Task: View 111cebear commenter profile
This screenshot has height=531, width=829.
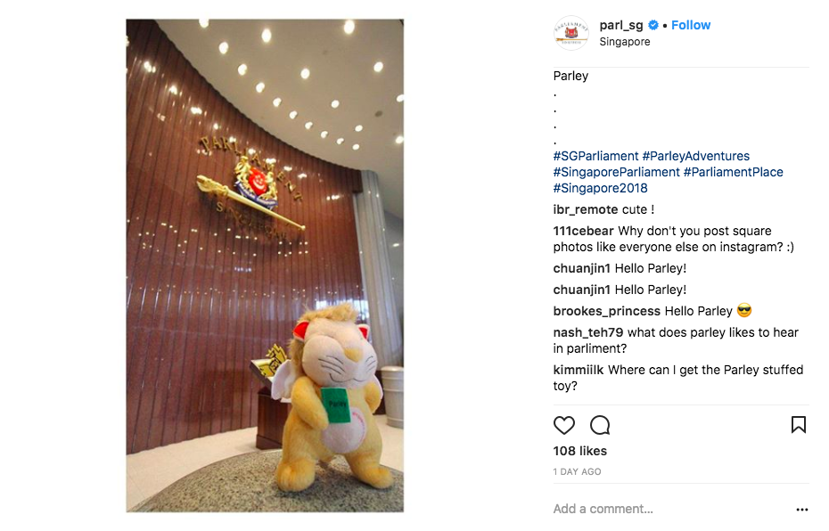Action: pyautogui.click(x=583, y=231)
